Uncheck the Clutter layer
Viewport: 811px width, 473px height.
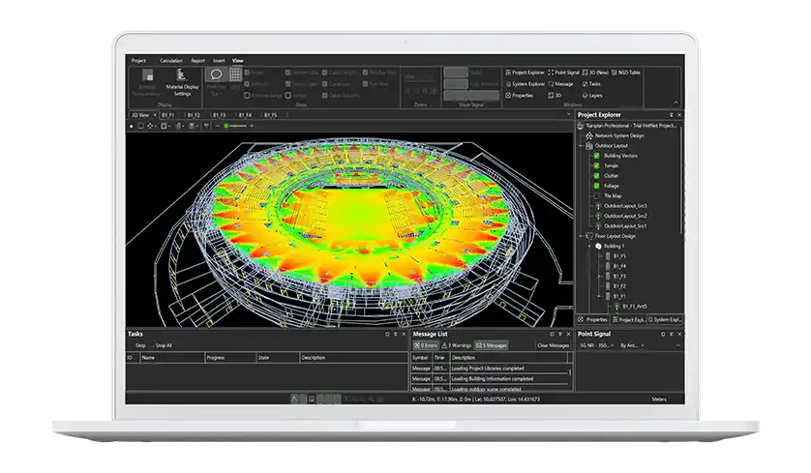click(x=596, y=176)
